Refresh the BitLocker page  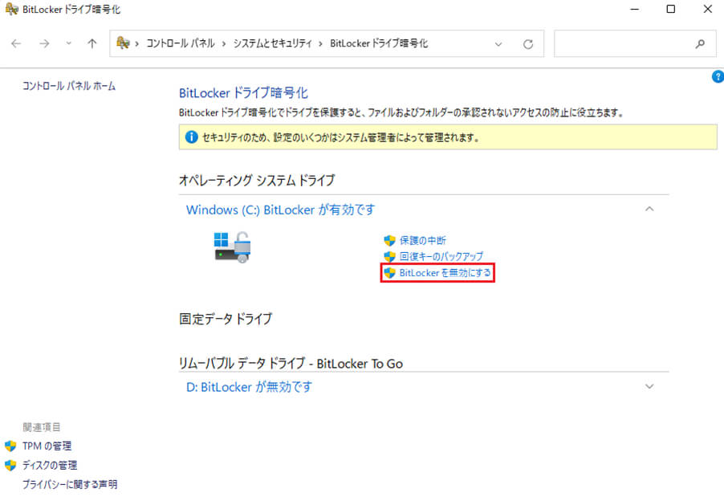click(528, 44)
